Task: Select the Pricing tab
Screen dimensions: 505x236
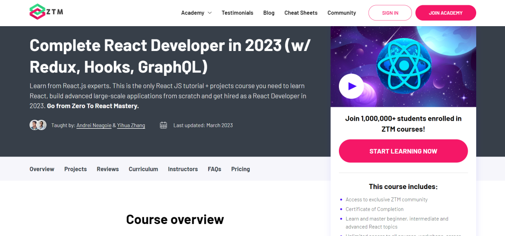Action: [241, 169]
